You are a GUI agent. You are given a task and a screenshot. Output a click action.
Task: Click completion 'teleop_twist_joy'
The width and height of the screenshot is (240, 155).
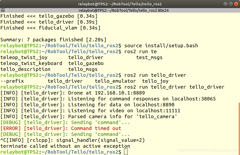(x=24, y=57)
